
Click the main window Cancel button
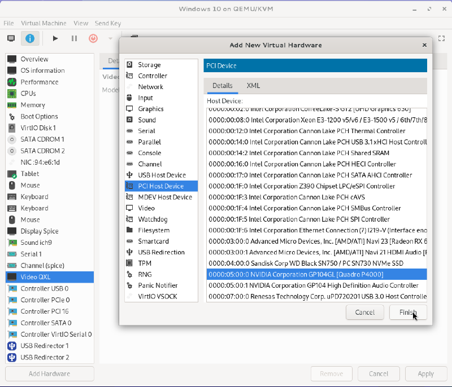[379, 374]
